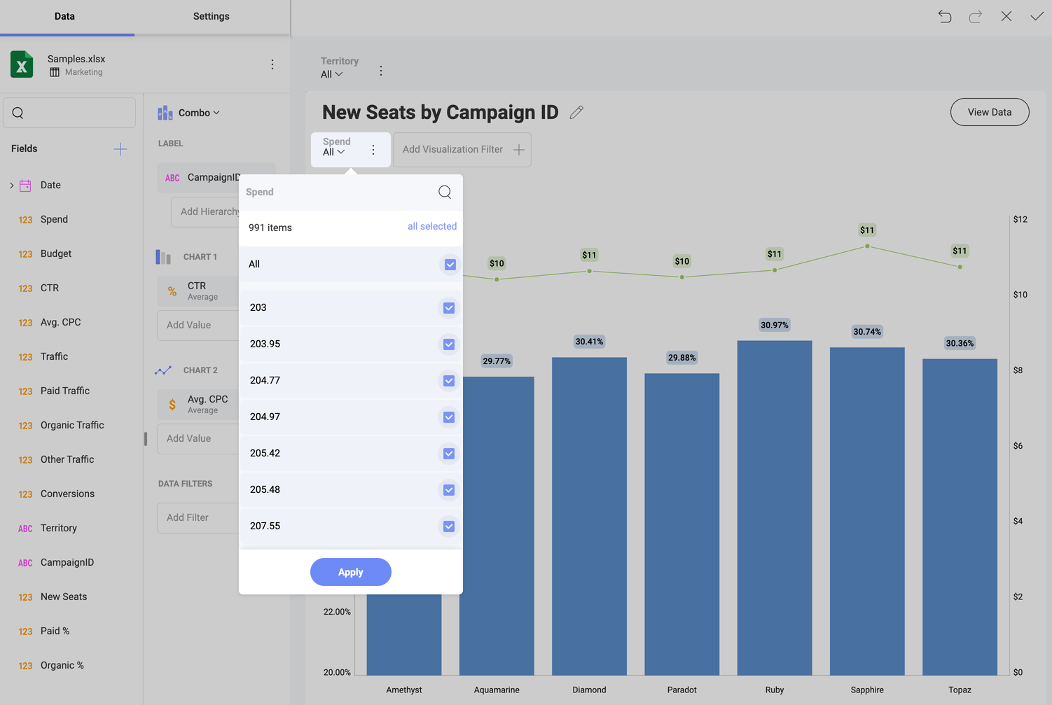Uncheck the 204.97 value checkbox
The width and height of the screenshot is (1052, 705).
tap(449, 417)
